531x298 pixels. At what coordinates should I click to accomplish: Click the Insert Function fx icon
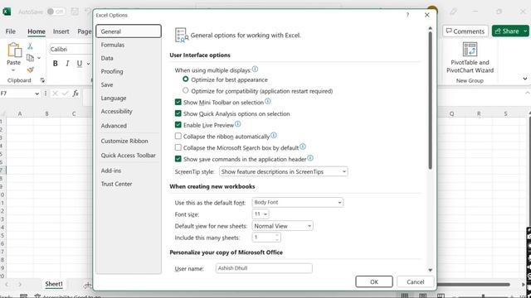(x=76, y=94)
